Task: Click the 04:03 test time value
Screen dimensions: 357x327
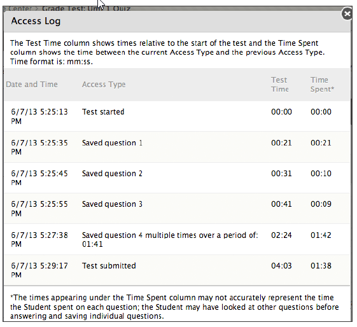Action: (281, 266)
